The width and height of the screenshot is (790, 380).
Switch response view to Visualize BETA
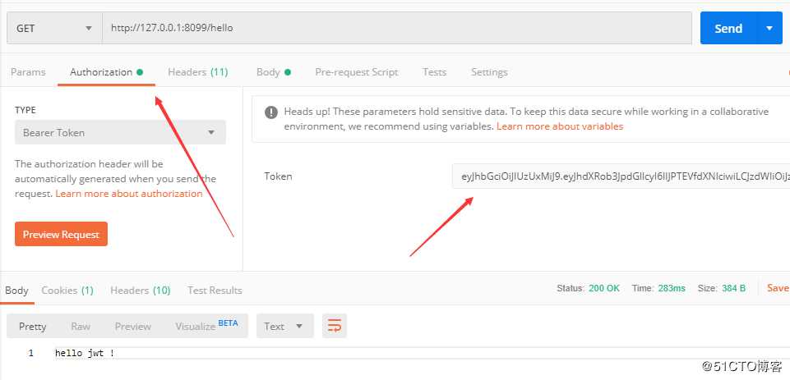(x=206, y=326)
